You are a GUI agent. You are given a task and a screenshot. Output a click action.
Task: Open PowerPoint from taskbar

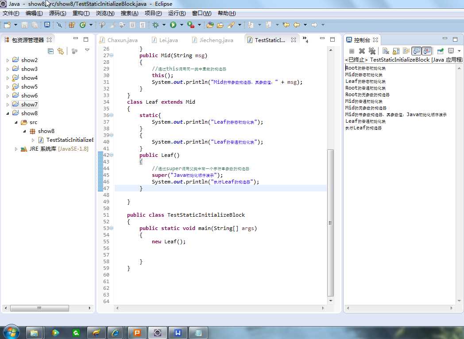[x=137, y=333]
